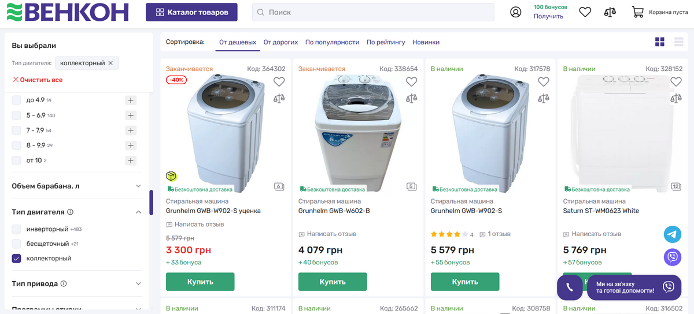
Task: Add Grunhelm GWB-W602-B to favorites
Action: tap(411, 82)
